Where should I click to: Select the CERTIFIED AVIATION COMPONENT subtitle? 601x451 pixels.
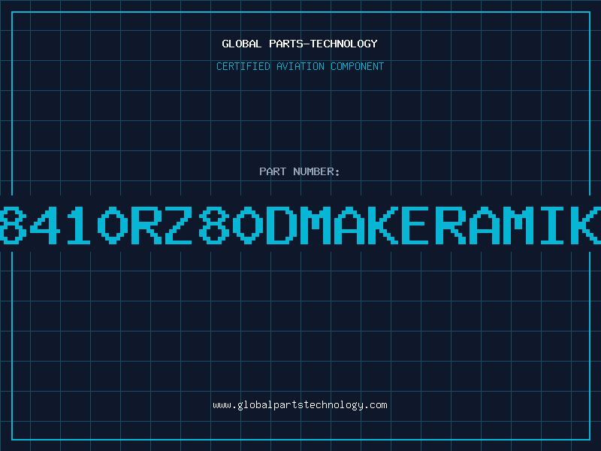tap(300, 66)
